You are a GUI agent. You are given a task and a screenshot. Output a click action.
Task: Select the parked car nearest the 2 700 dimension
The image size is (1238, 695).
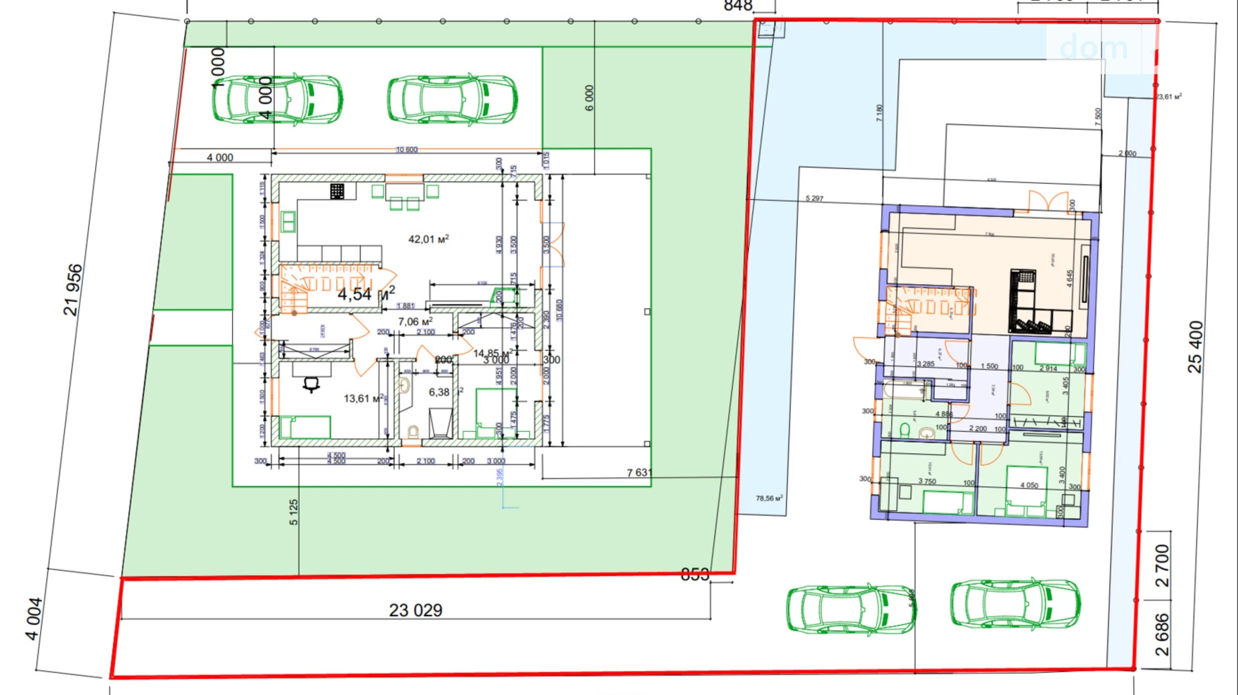point(1015,604)
